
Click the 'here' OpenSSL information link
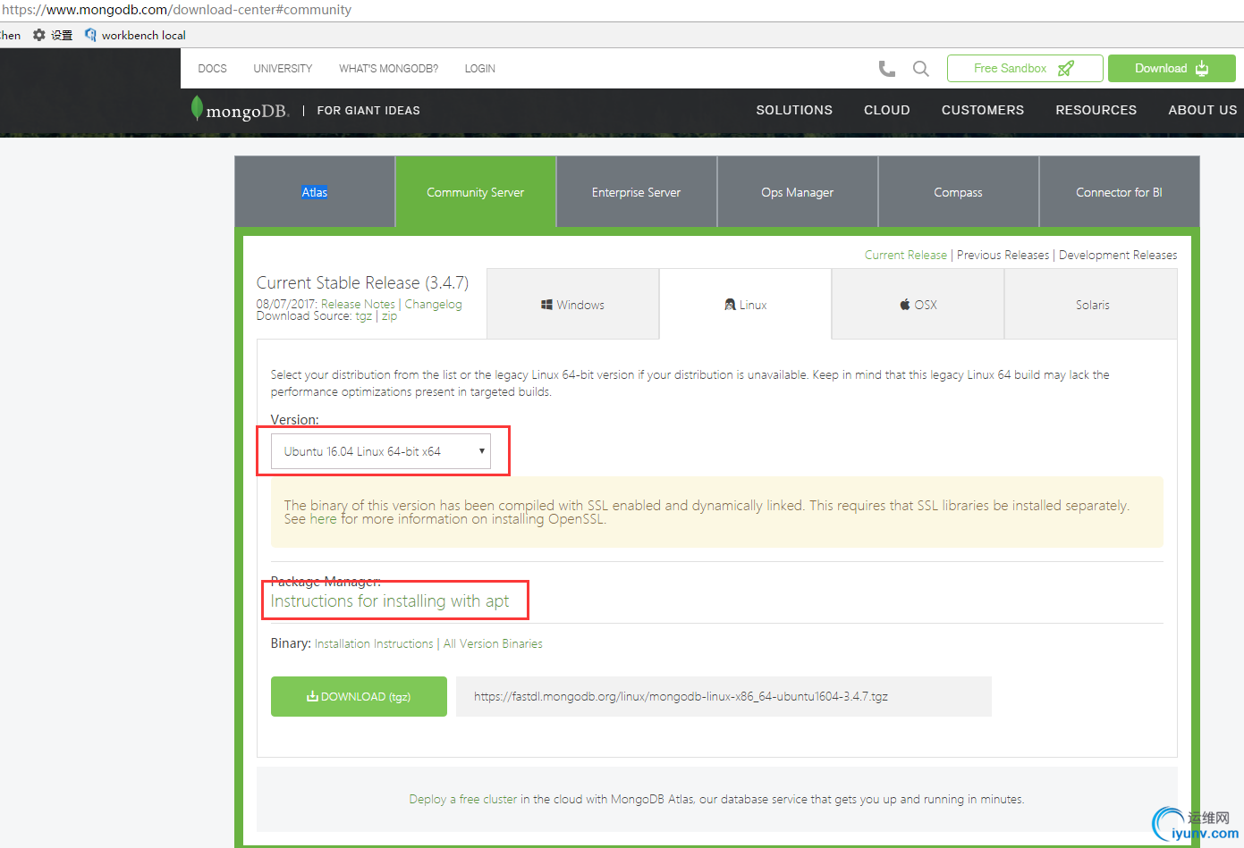pyautogui.click(x=323, y=519)
